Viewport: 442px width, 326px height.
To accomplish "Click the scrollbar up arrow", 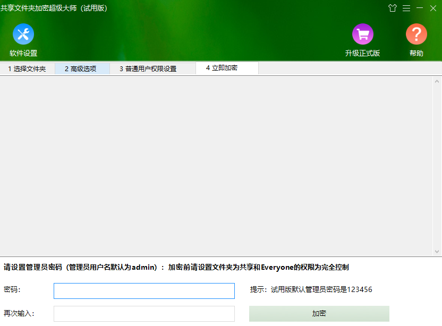I will pos(437,82).
